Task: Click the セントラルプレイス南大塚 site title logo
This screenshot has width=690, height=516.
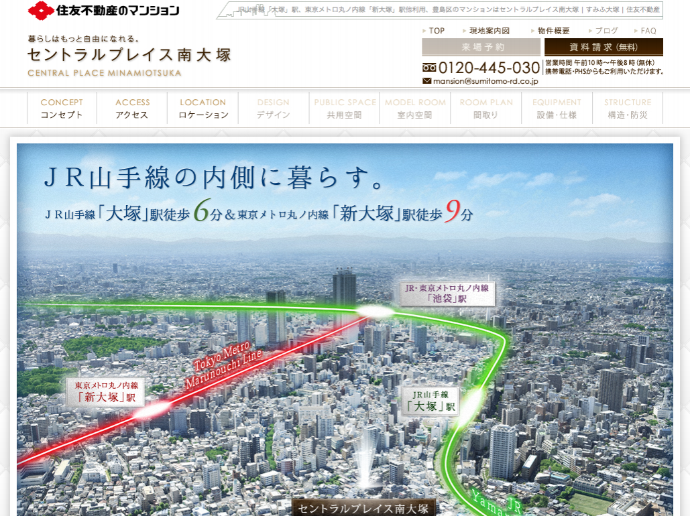Action: point(129,55)
